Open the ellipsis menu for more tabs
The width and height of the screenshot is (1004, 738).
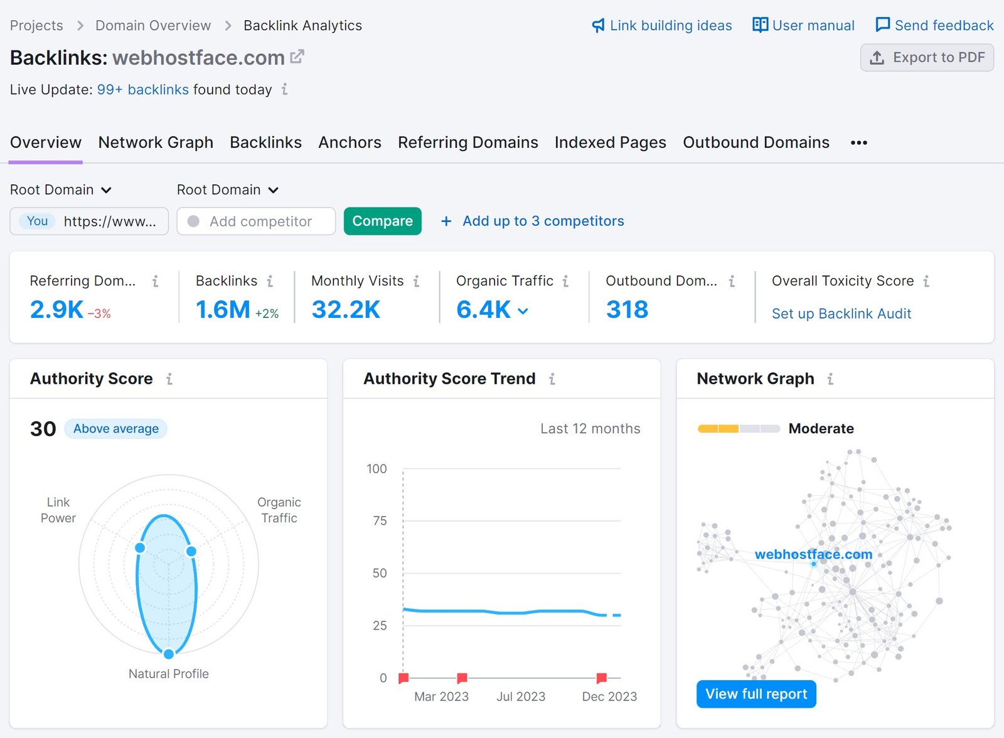click(858, 142)
